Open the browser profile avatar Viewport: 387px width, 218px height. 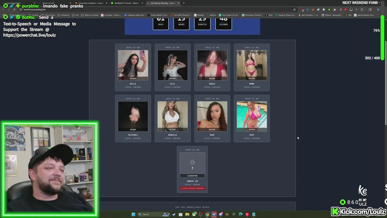point(378,9)
